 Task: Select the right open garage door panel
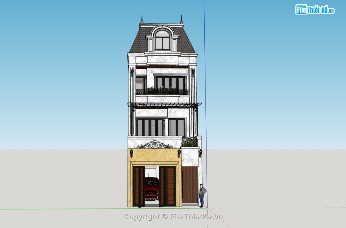(x=168, y=187)
